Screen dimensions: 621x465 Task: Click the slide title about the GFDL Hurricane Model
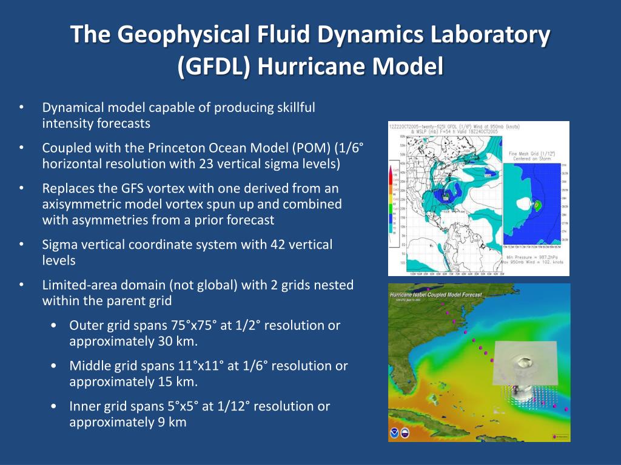[x=310, y=50]
